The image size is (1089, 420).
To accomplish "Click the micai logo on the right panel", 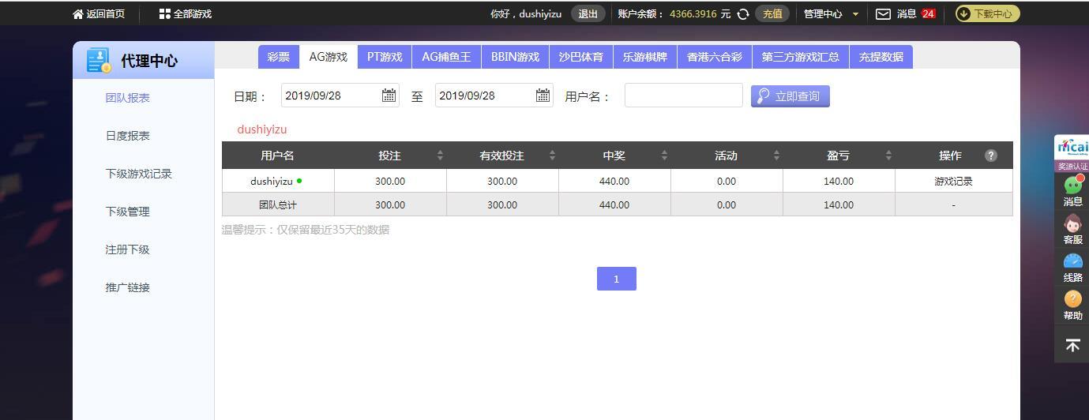I will 1072,147.
